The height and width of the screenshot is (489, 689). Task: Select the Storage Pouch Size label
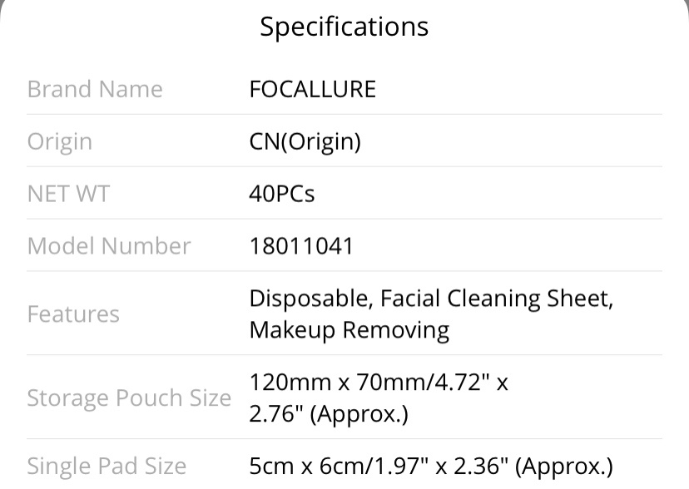click(129, 398)
